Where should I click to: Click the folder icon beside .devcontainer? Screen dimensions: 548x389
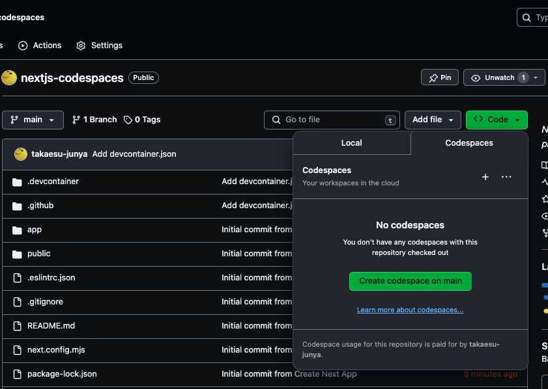coord(17,181)
